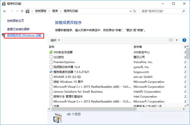This screenshot has height=125, width=190.
Task: Click the shield icon beside Windows features
Action: tap(3, 35)
